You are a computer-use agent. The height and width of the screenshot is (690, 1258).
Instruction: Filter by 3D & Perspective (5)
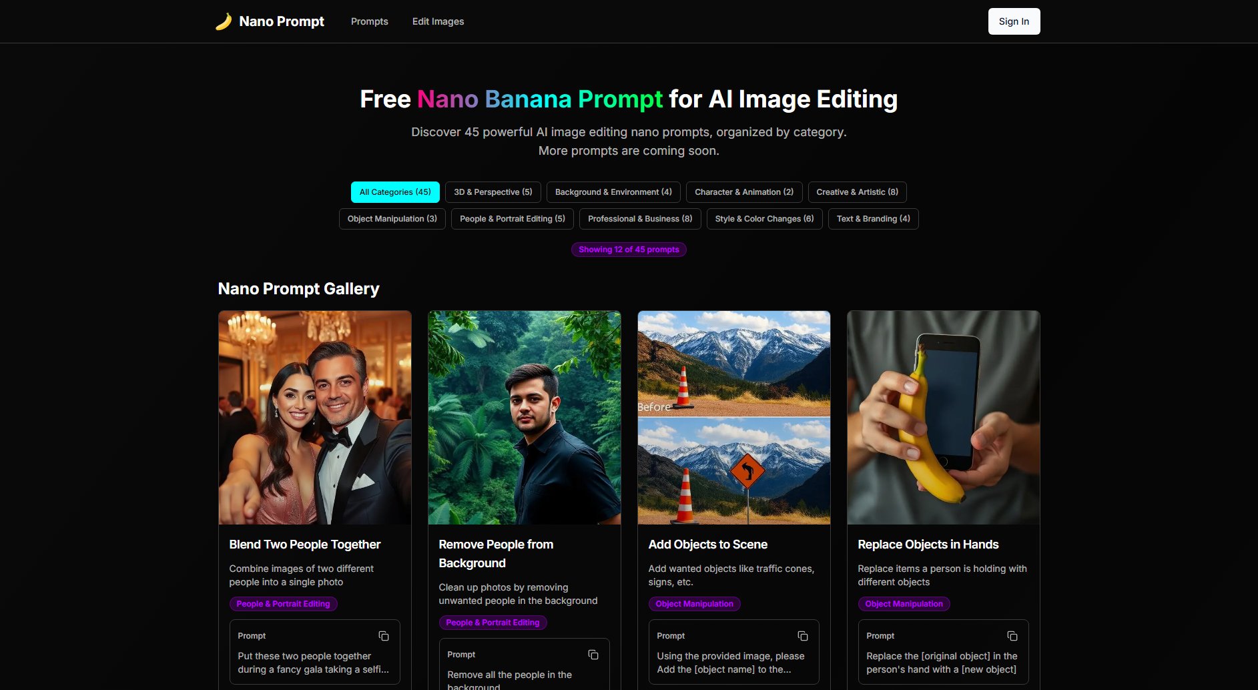tap(493, 192)
